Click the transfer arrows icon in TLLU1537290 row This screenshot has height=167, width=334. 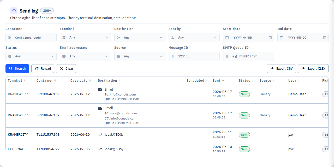(100, 135)
